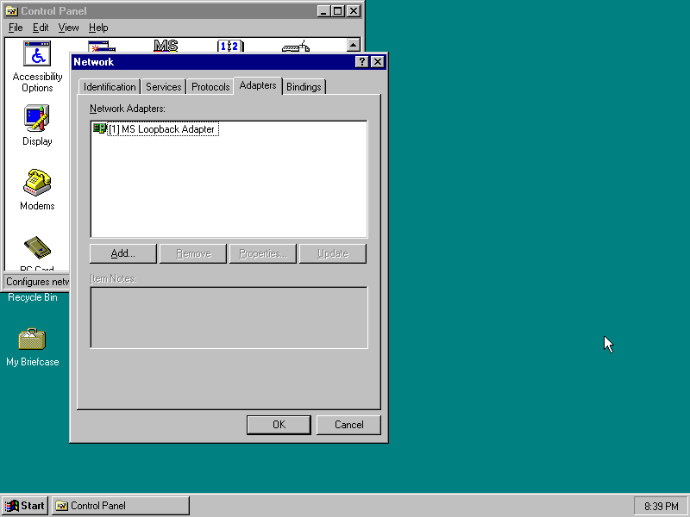Open the MS-logo icon in Control Panel
Screen dimensions: 690x517
pyautogui.click(x=166, y=46)
